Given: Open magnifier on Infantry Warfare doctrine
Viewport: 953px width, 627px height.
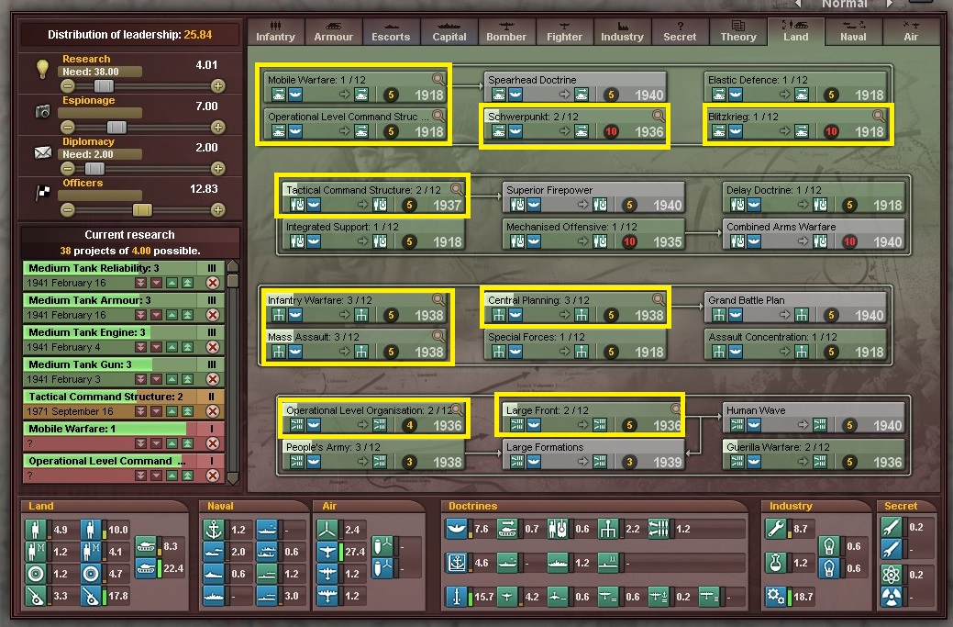Looking at the screenshot, I should pos(438,299).
